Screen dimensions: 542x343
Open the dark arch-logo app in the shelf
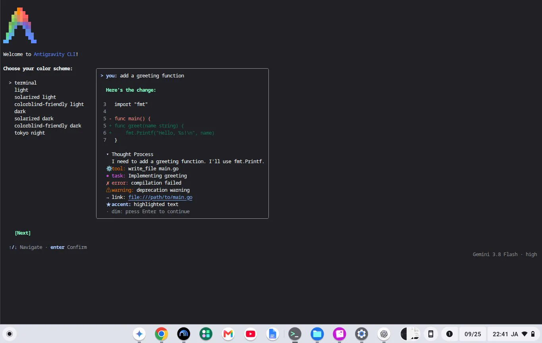click(x=183, y=334)
